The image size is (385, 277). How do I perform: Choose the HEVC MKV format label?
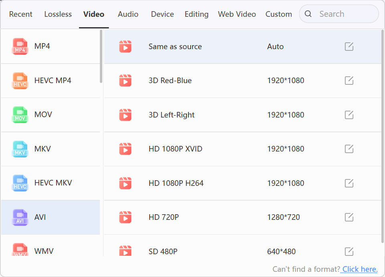(x=53, y=183)
